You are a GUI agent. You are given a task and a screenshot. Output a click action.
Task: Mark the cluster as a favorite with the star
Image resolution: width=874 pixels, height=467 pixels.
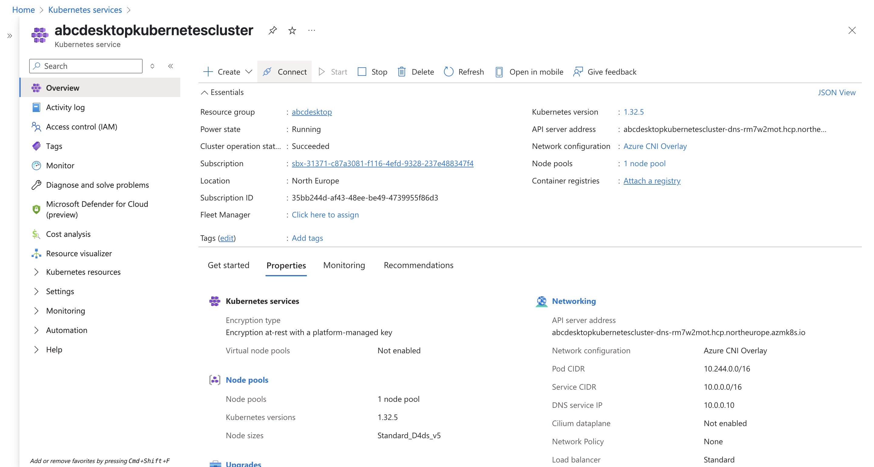[x=292, y=31]
